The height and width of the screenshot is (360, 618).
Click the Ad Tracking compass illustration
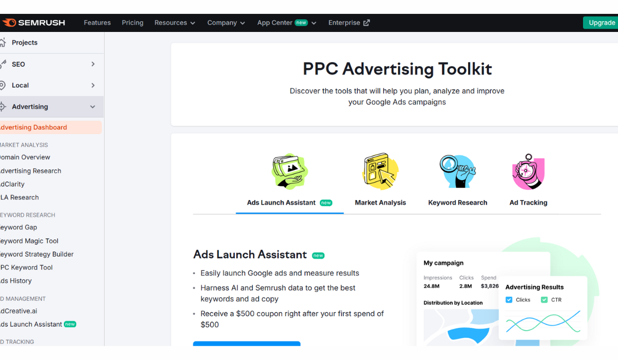coord(528,172)
